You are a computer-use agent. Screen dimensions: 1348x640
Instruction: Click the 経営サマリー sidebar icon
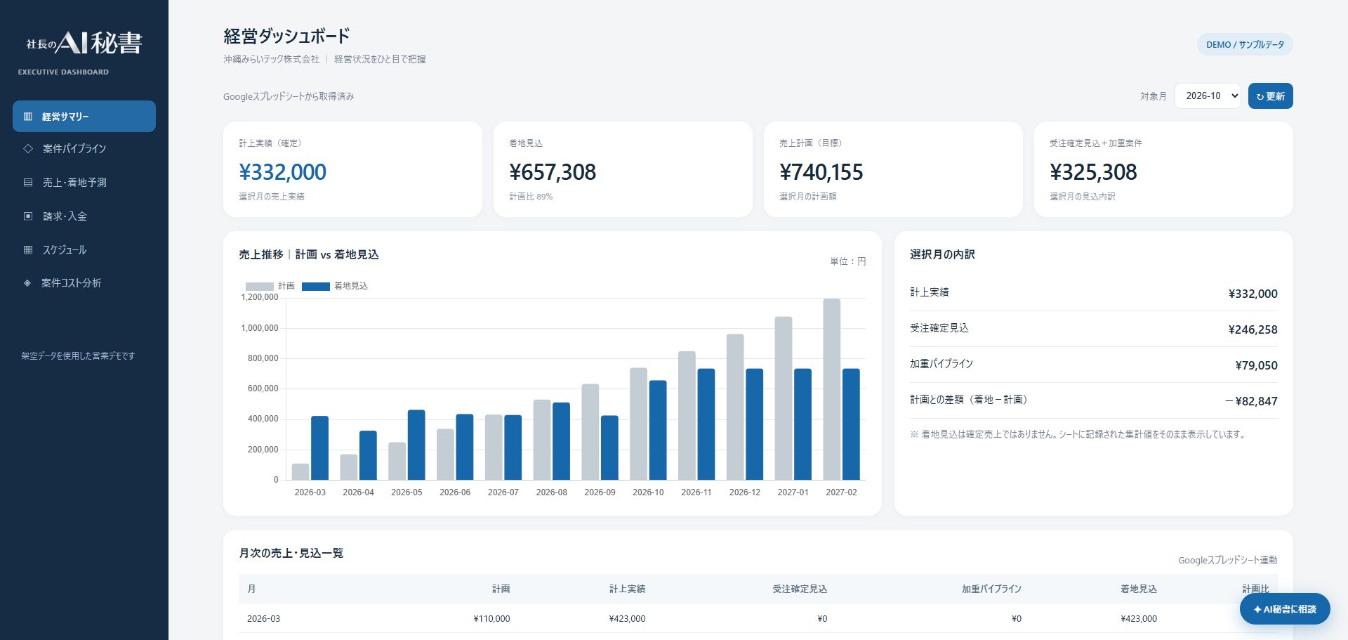coord(28,117)
